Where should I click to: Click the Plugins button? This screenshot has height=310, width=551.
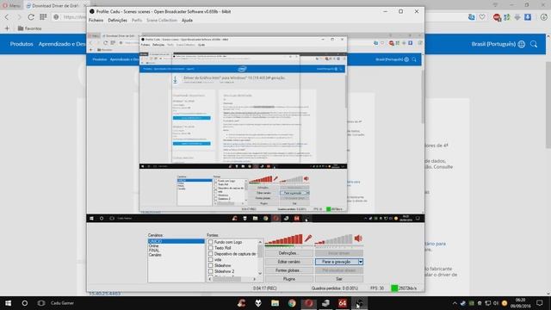click(x=289, y=279)
